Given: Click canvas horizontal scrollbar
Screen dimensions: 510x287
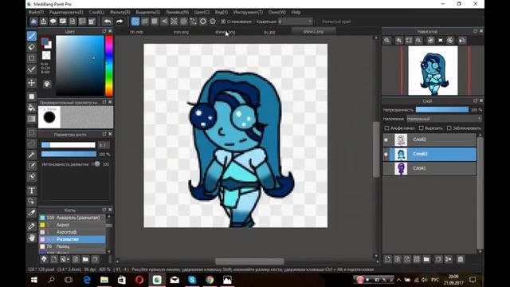Looking at the screenshot, I should click(x=249, y=261).
